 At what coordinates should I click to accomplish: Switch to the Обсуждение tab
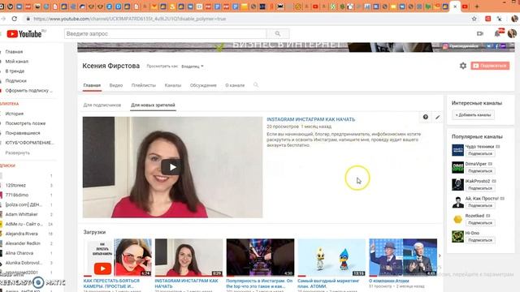click(203, 85)
